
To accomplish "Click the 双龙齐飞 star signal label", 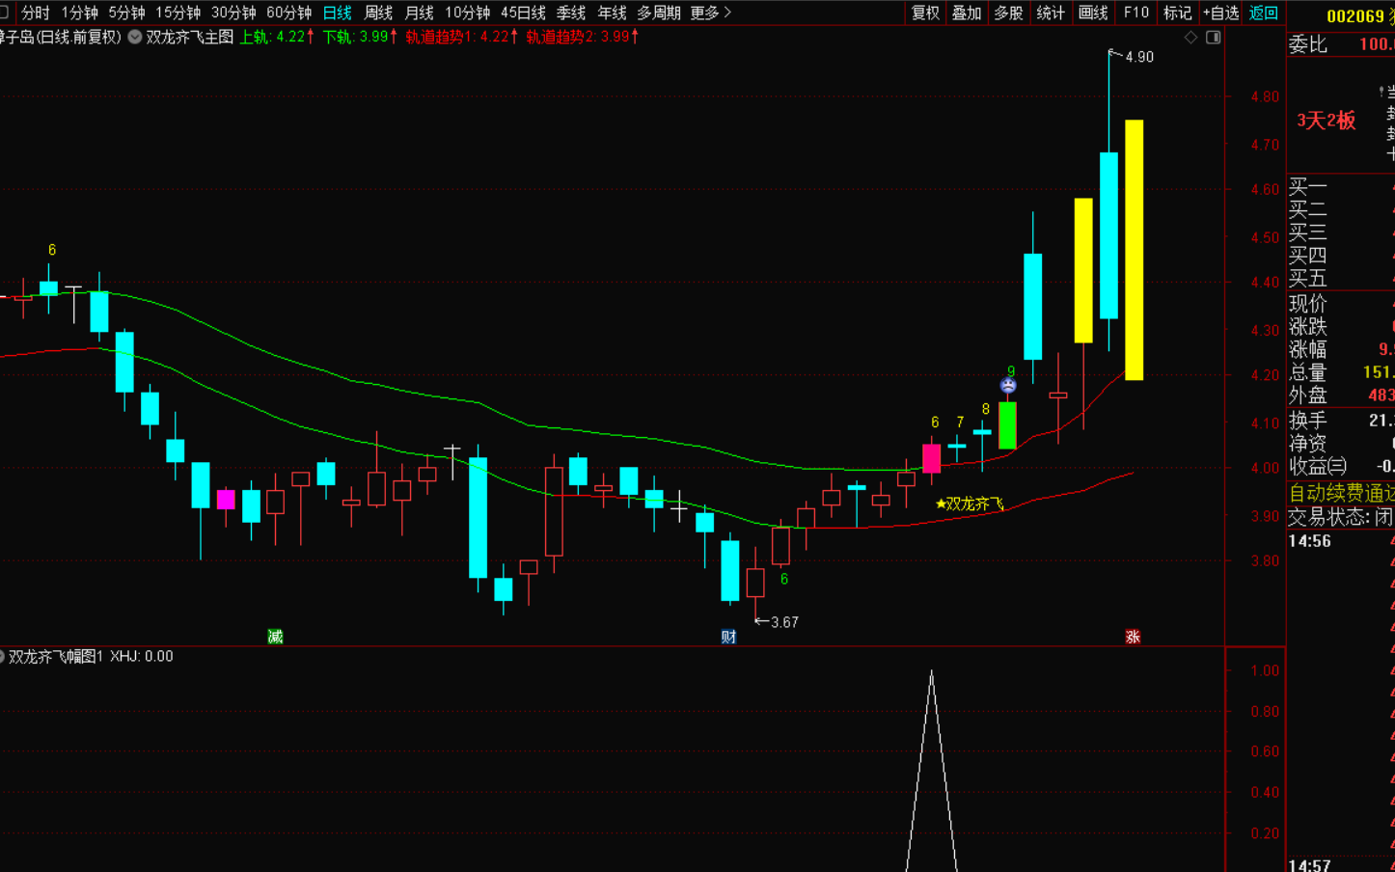I will [x=970, y=504].
